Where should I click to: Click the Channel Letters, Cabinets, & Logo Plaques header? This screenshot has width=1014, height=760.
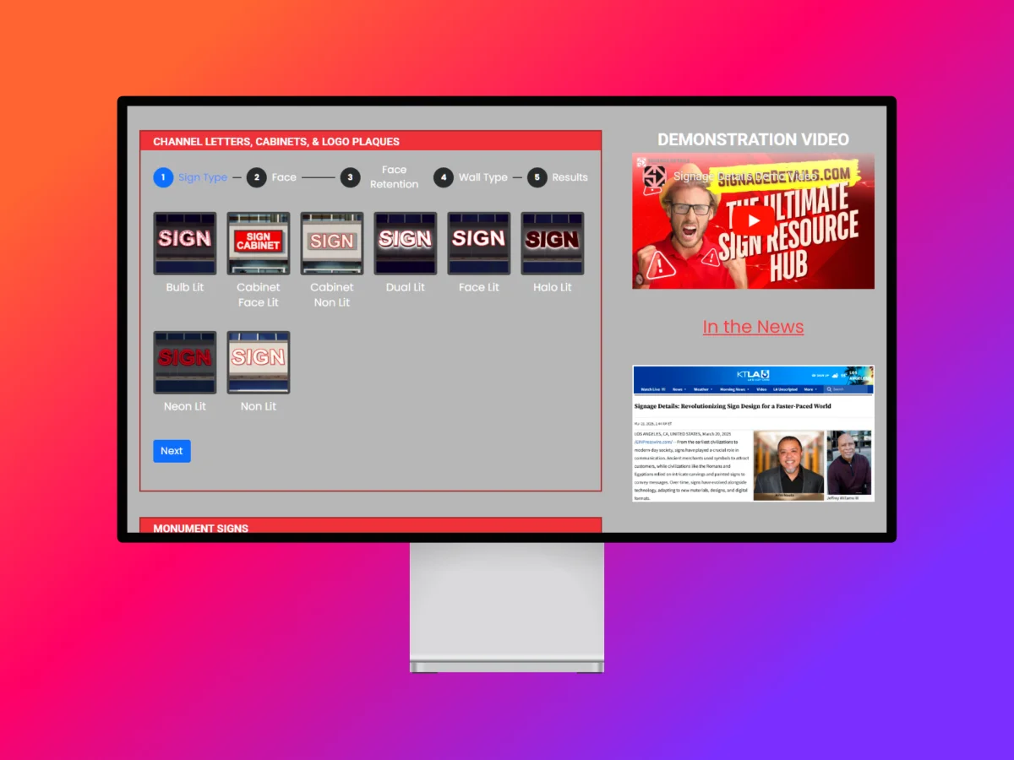(370, 141)
